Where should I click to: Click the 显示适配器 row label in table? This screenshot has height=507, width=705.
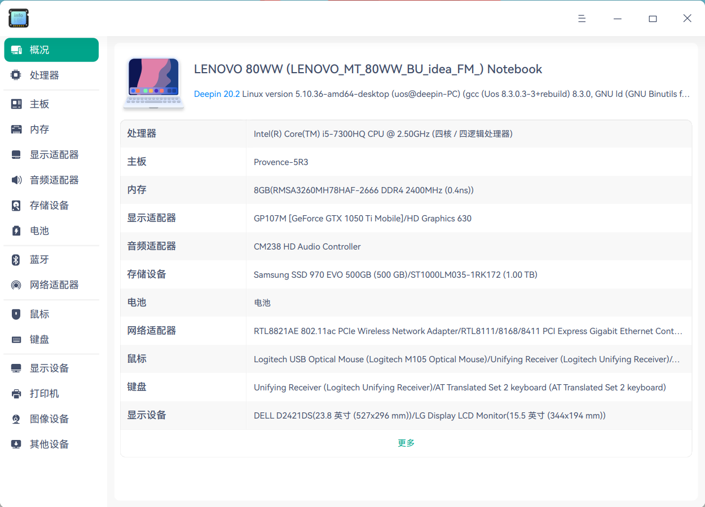pyautogui.click(x=152, y=218)
